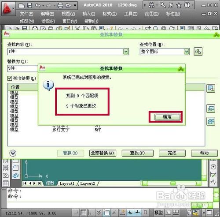Open the dropdown arrow beside Help icon

pos(192,5)
